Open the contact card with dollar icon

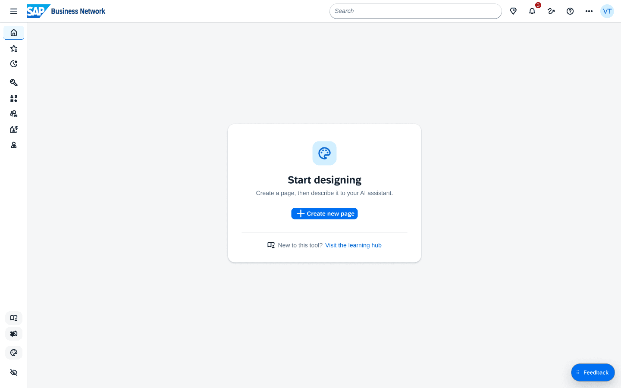[14, 129]
